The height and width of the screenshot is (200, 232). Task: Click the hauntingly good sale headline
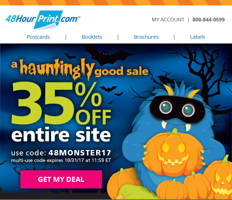tap(80, 69)
